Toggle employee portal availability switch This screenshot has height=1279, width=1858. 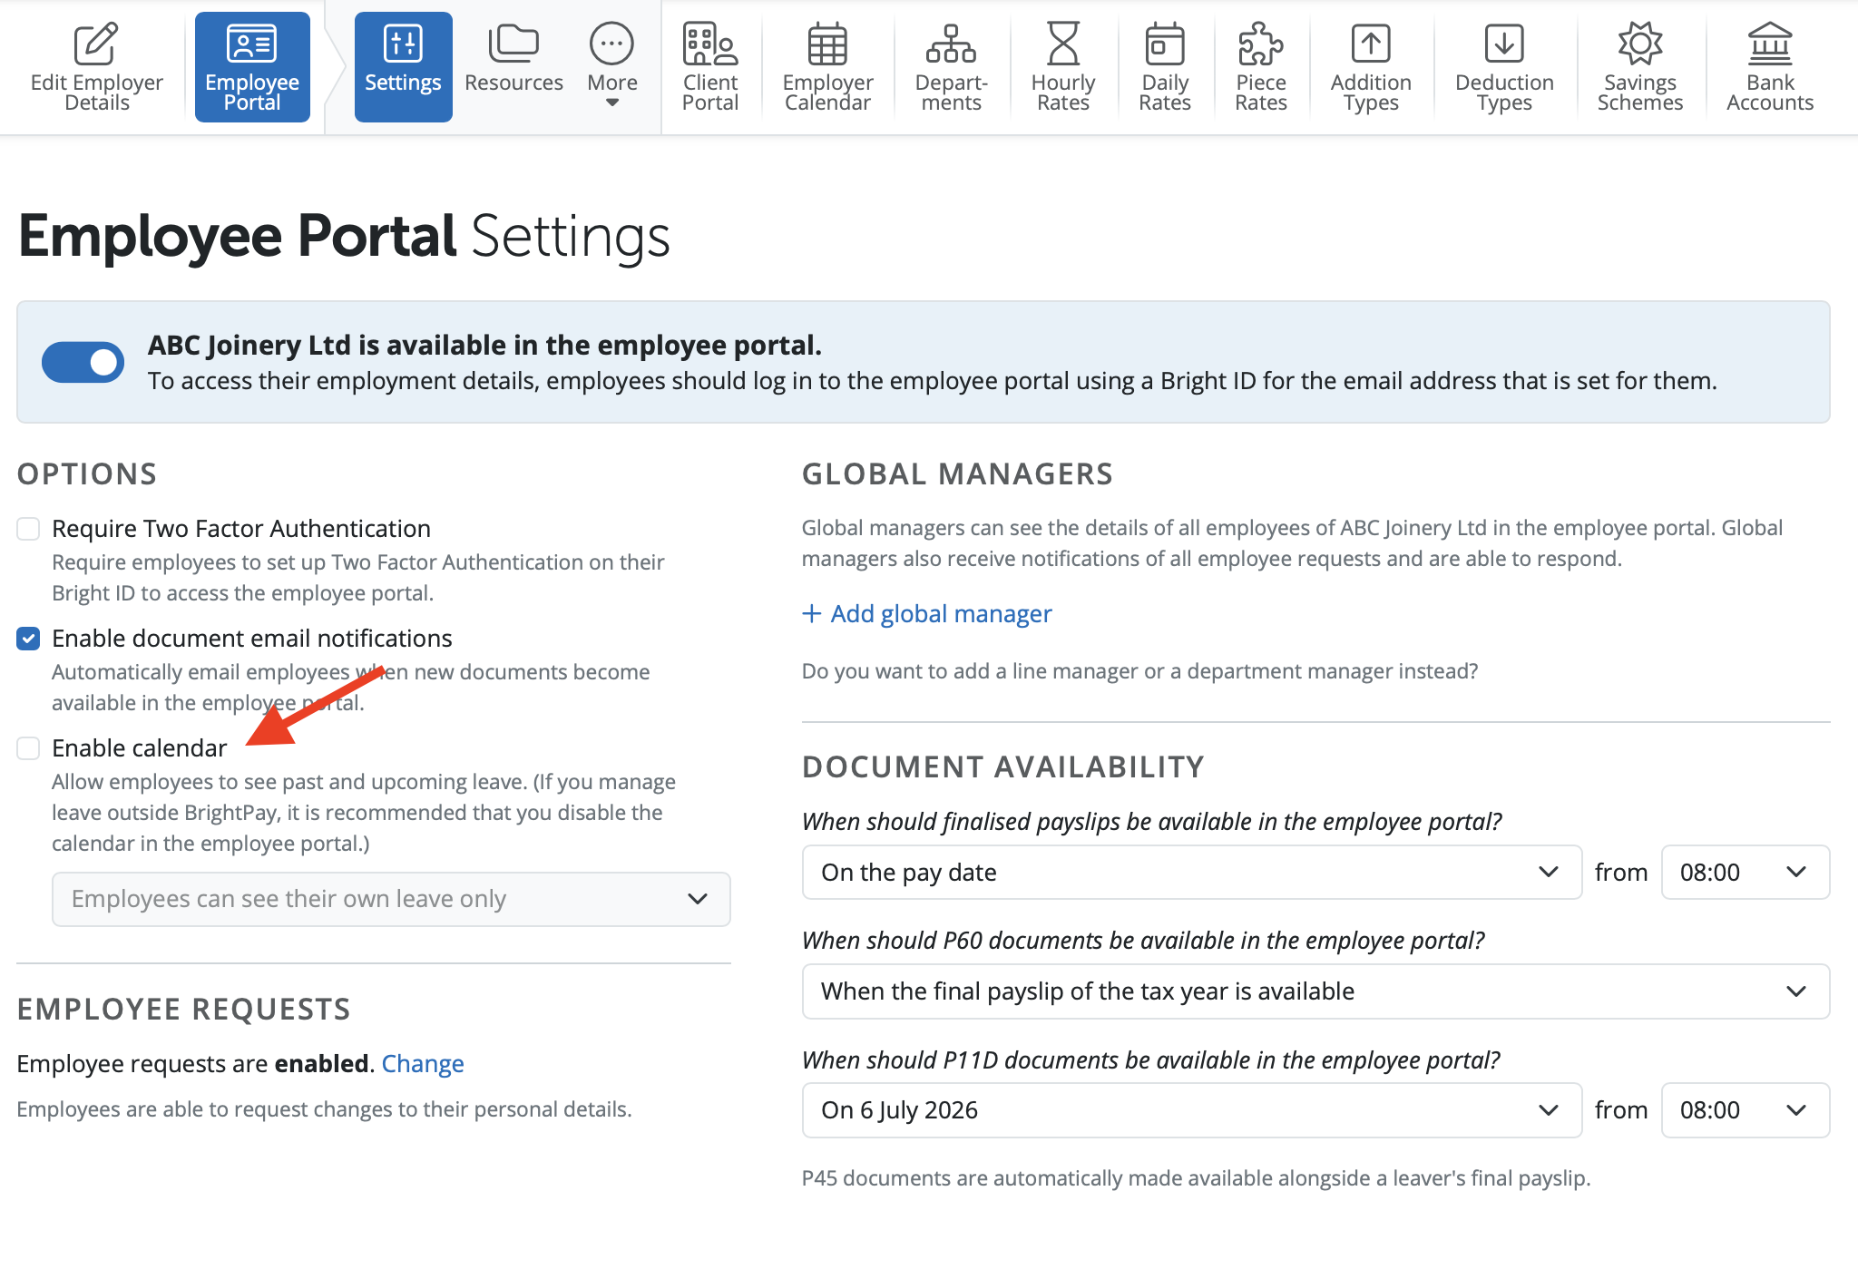click(x=83, y=363)
